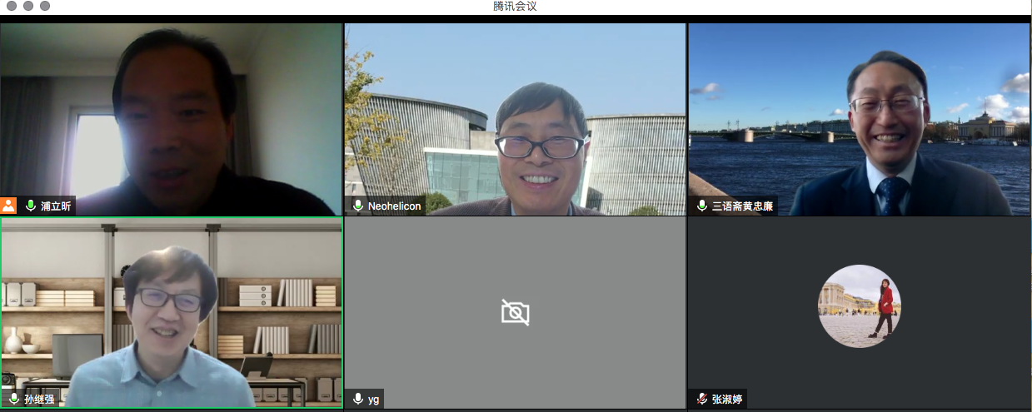
Task: Select the name label Neohelicon
Action: tap(395, 206)
